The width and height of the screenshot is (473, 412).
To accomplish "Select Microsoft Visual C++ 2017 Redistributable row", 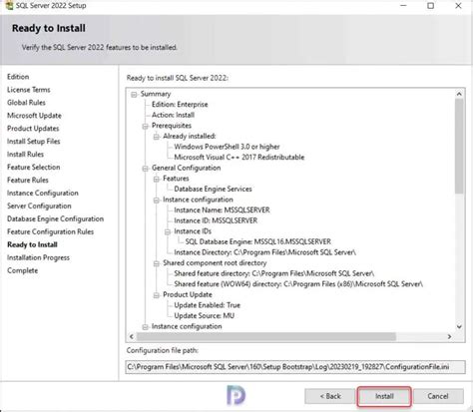I will (239, 158).
